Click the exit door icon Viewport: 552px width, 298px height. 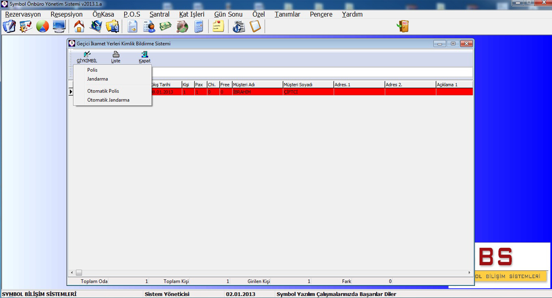tap(403, 26)
